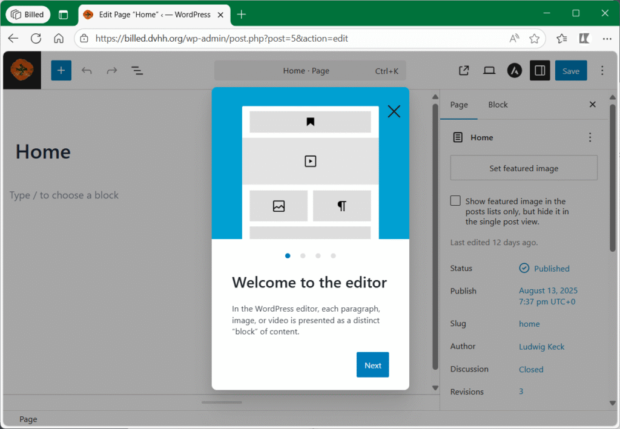
Task: Close the Welcome to the editor dialog
Action: click(394, 111)
